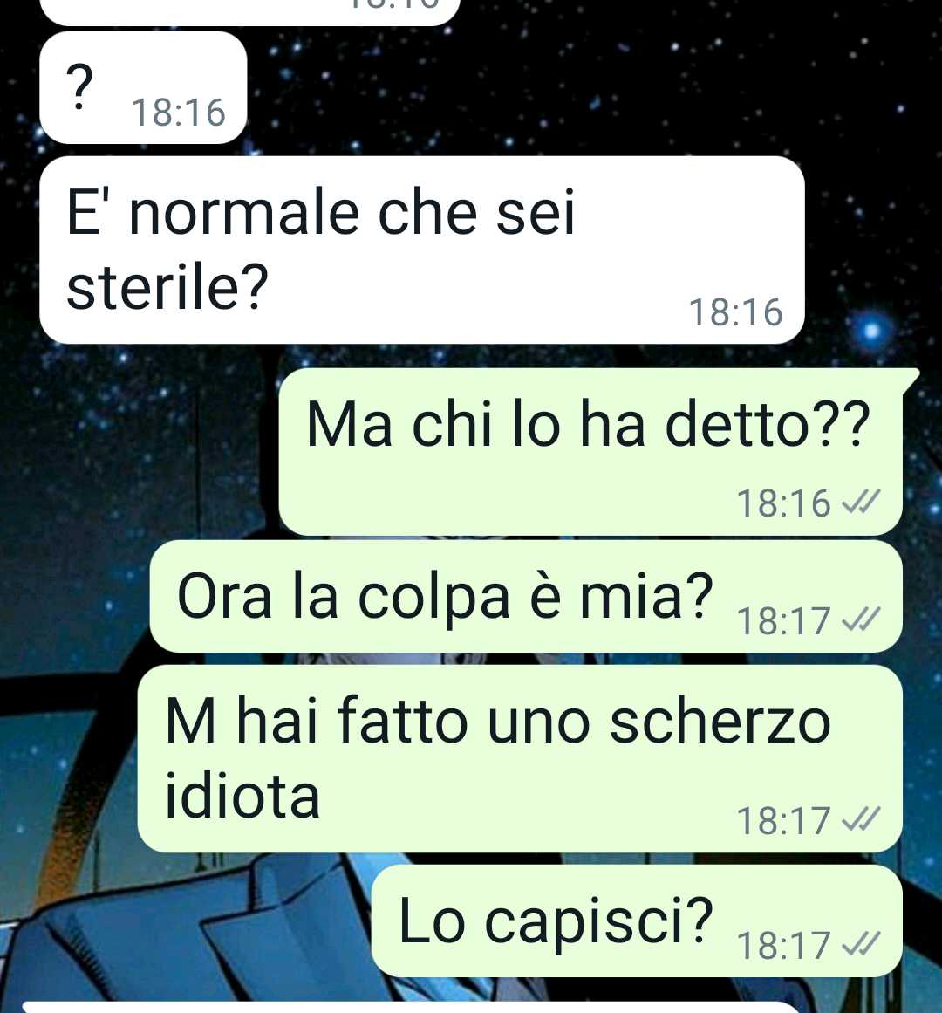The image size is (942, 1013).
Task: Click double-check icon beside 'Ora la colpa è mia?'
Action: point(861,620)
